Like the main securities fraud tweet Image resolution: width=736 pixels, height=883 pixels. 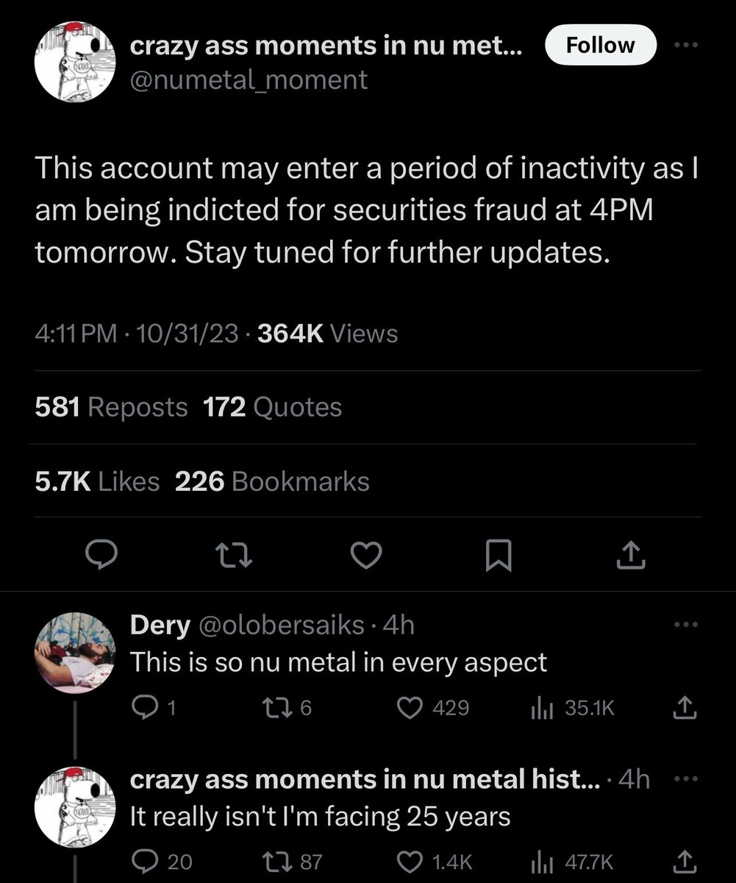tap(364, 556)
